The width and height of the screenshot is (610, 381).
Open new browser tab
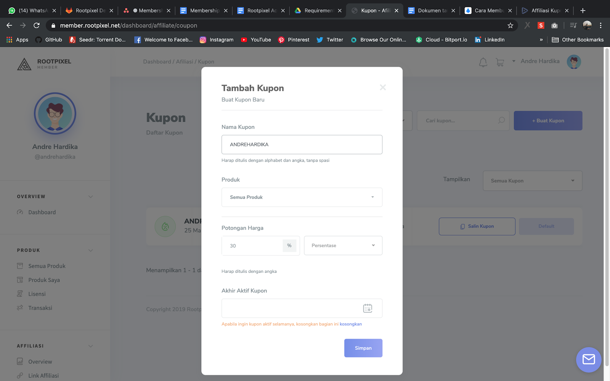(583, 11)
